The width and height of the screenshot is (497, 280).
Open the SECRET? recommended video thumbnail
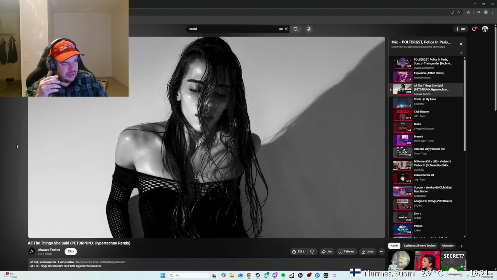click(x=453, y=261)
